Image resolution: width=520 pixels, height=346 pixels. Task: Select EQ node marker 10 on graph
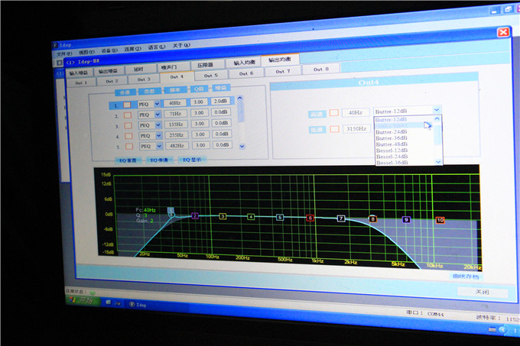(440, 220)
